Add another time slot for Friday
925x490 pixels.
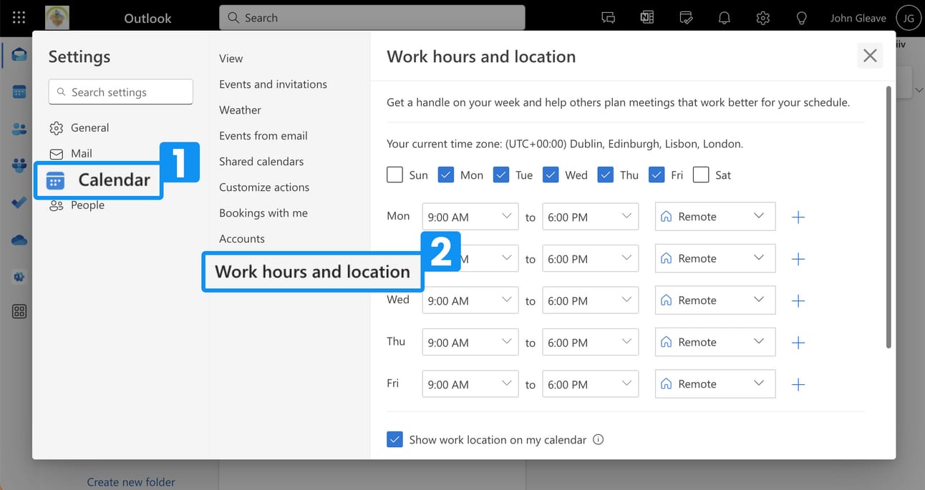pos(798,384)
